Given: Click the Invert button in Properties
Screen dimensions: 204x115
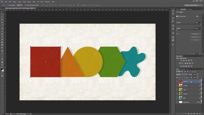Looking at the screenshot, I should point(195,40).
